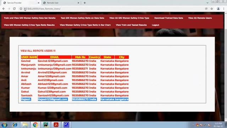Launch Internet Explorer from the taskbar
The height and width of the screenshot is (128, 227).
pyautogui.click(x=15, y=125)
